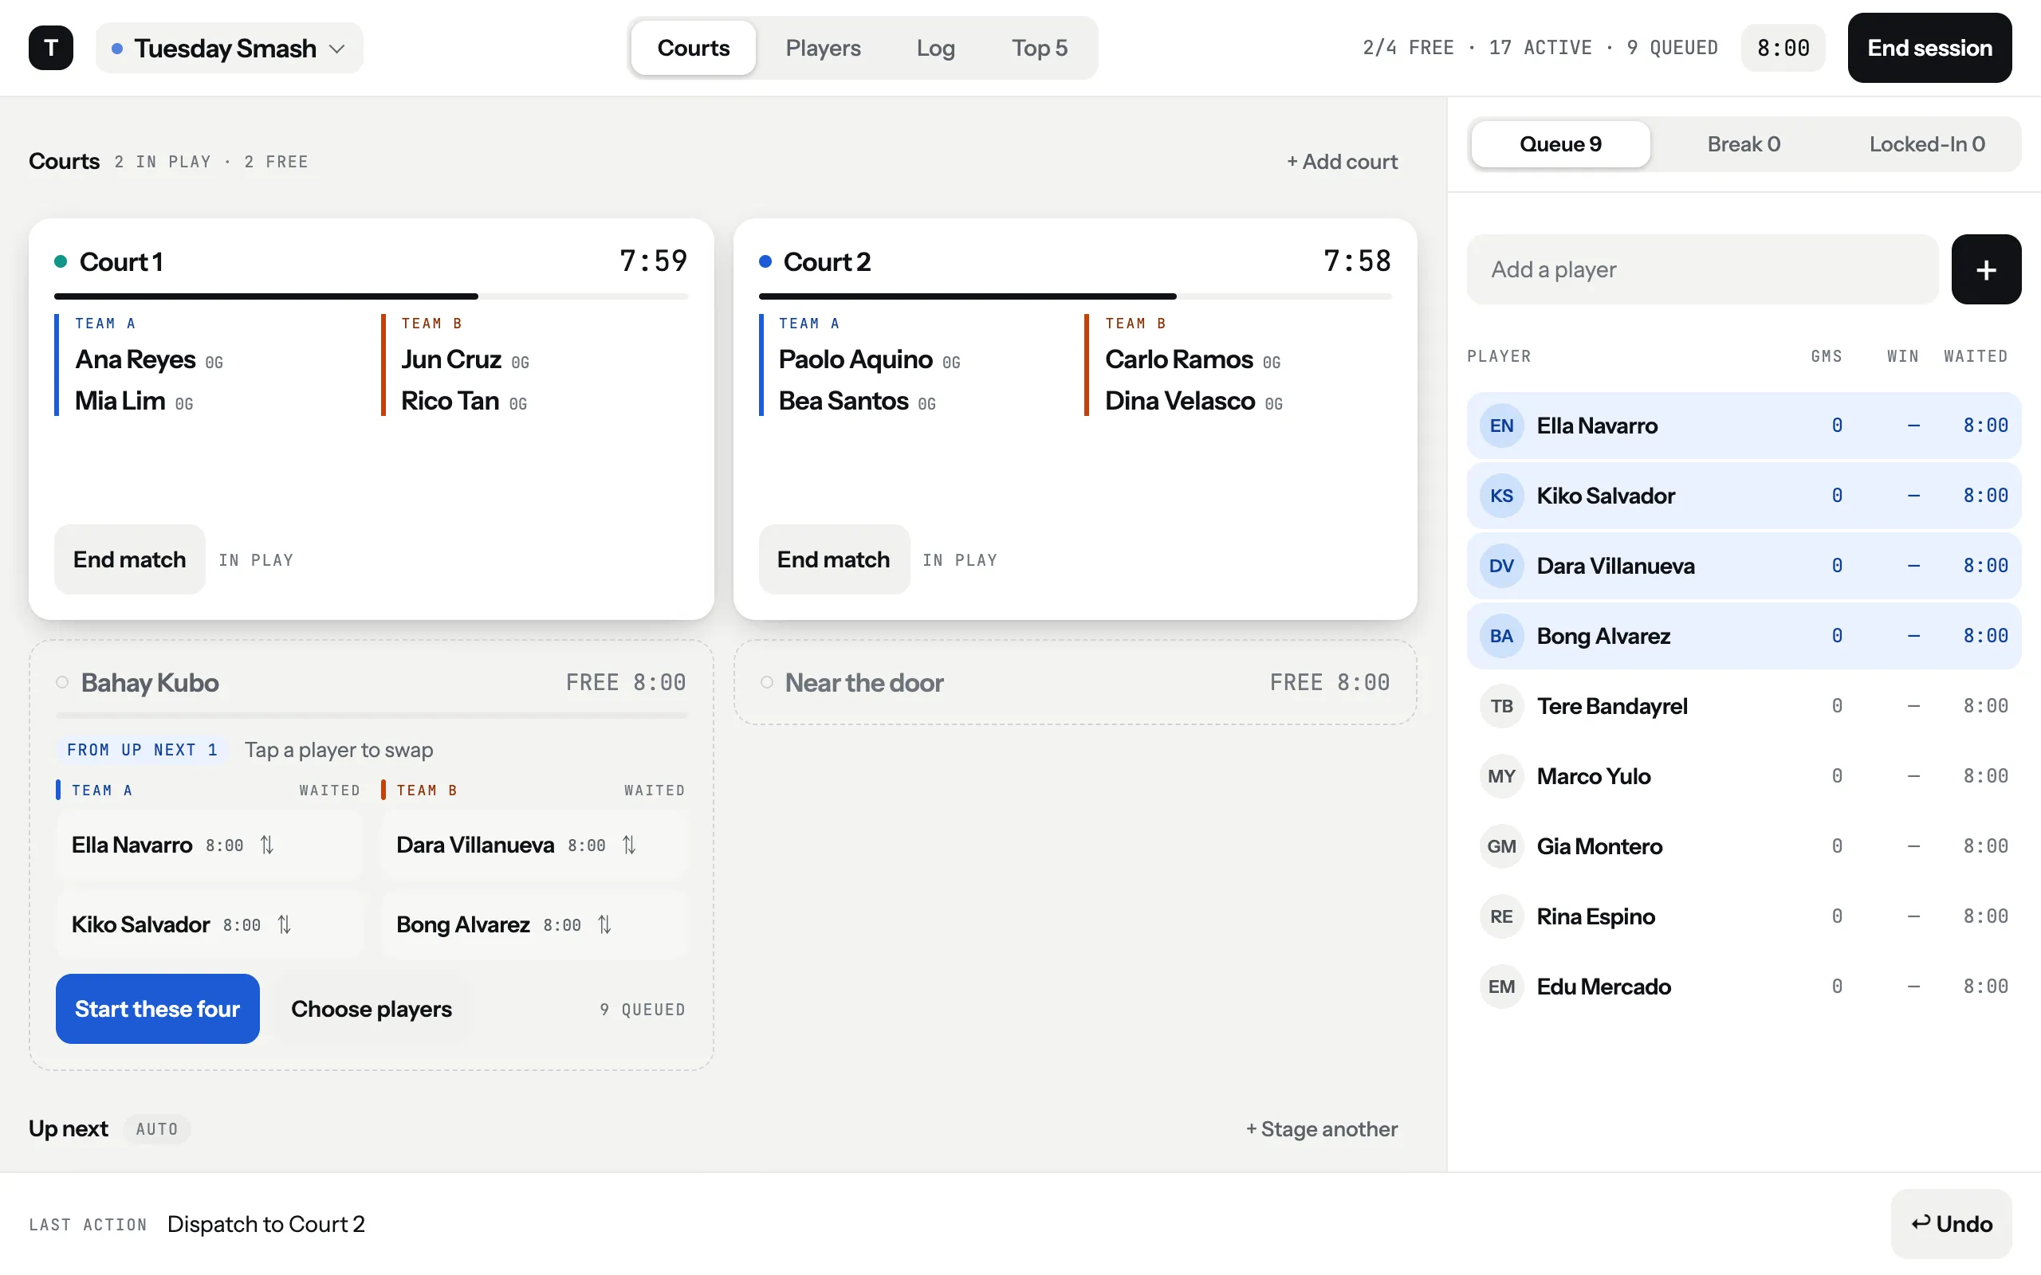This screenshot has width=2041, height=1275.
Task: Click the TB avatar for Tere Bandayrel
Action: tap(1501, 706)
